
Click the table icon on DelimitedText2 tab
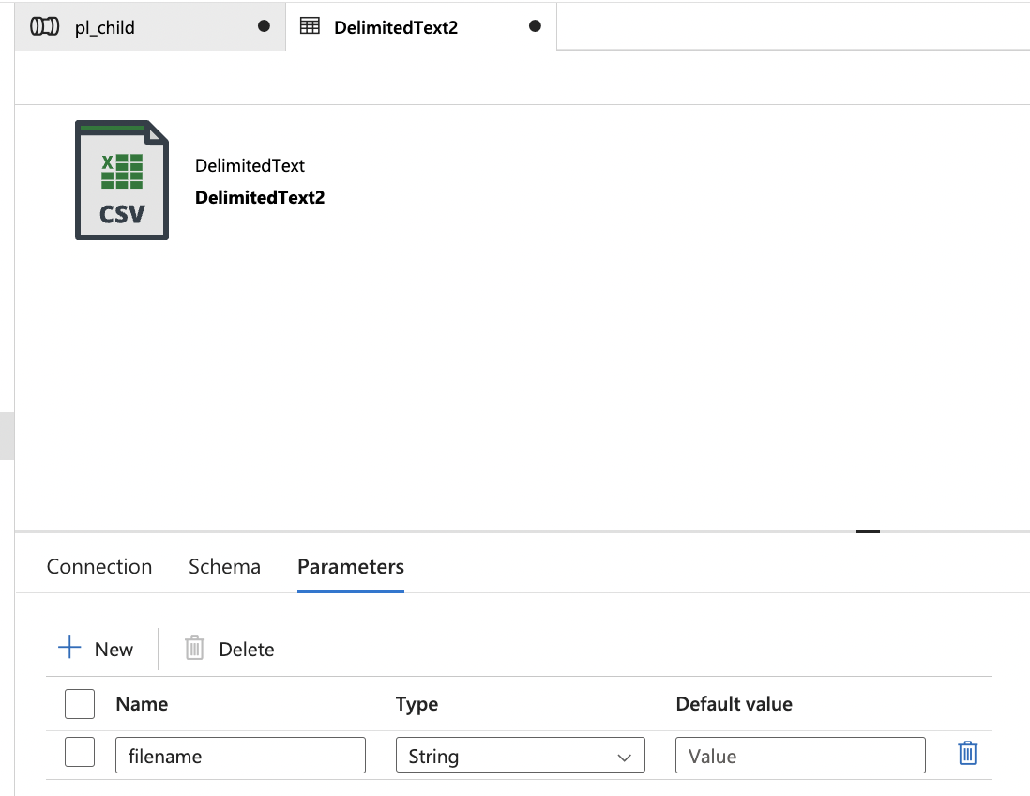310,26
